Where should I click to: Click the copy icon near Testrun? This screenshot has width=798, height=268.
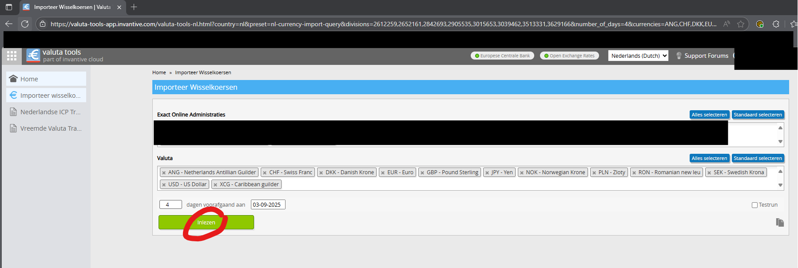[x=779, y=222]
